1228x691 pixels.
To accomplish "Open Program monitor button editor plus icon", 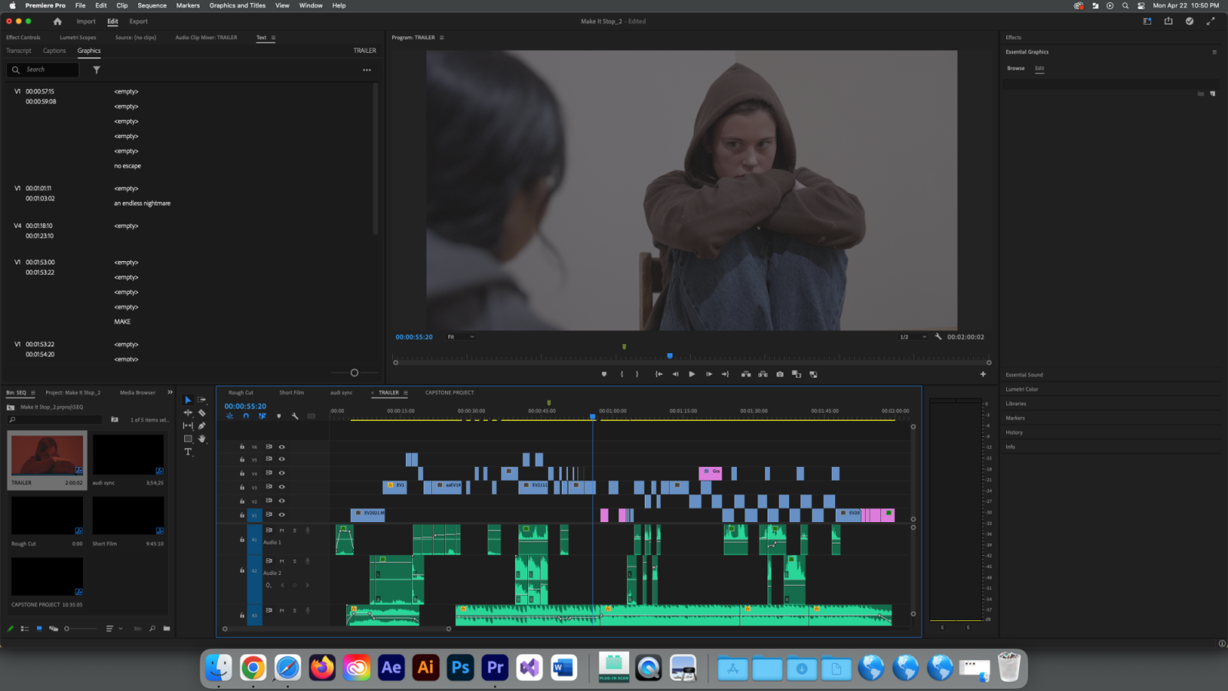I will pos(983,375).
